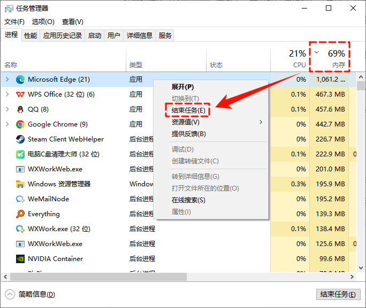Click the 简略信息(D) link
Image resolution: width=366 pixels, height=308 pixels.
coord(36,295)
